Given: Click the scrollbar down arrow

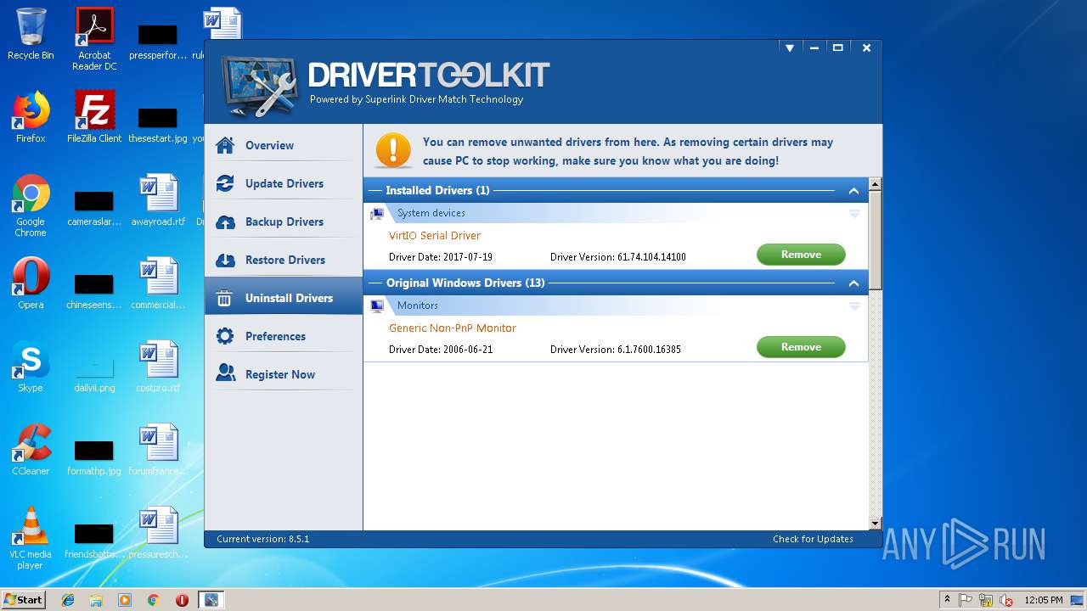Looking at the screenshot, I should pyautogui.click(x=876, y=524).
